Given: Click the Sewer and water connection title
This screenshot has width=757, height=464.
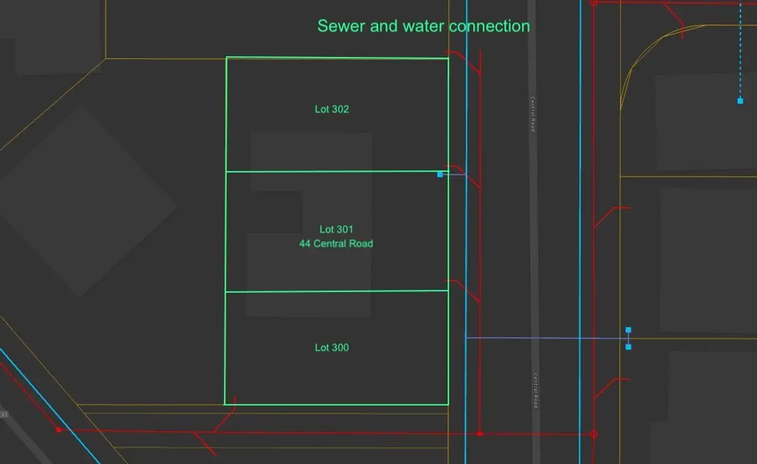Looking at the screenshot, I should [x=423, y=26].
